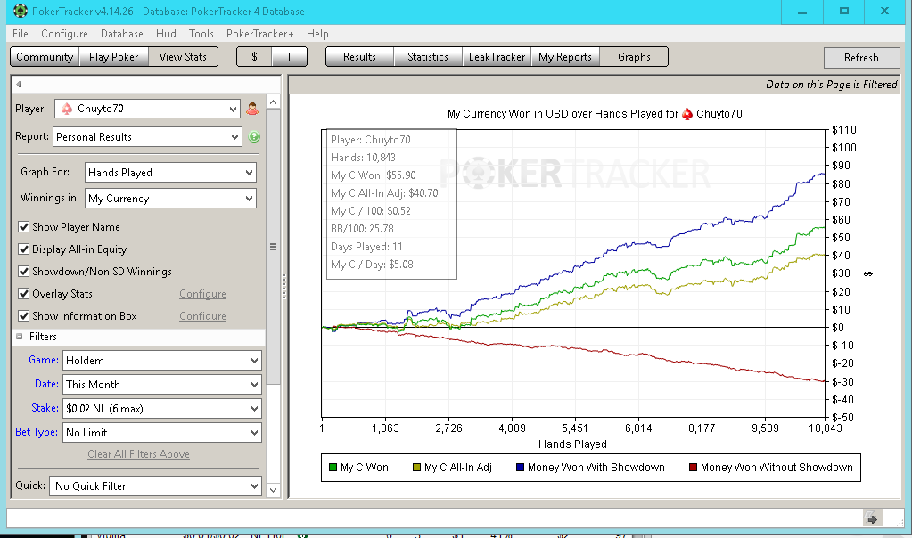Open the Hud menu

[166, 34]
